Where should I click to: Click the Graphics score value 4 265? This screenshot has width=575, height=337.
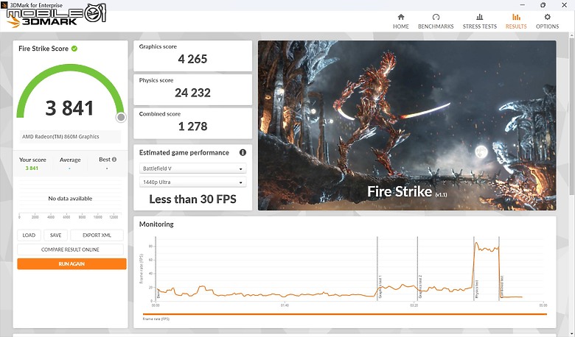[x=192, y=59]
